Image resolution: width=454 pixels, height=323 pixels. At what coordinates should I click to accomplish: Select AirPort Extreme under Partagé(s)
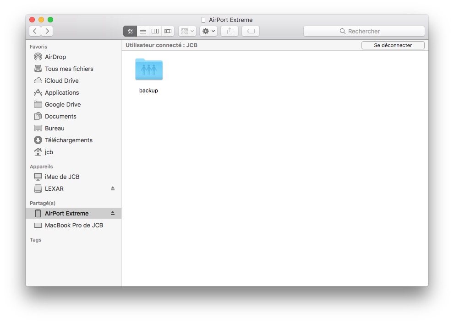coord(73,213)
